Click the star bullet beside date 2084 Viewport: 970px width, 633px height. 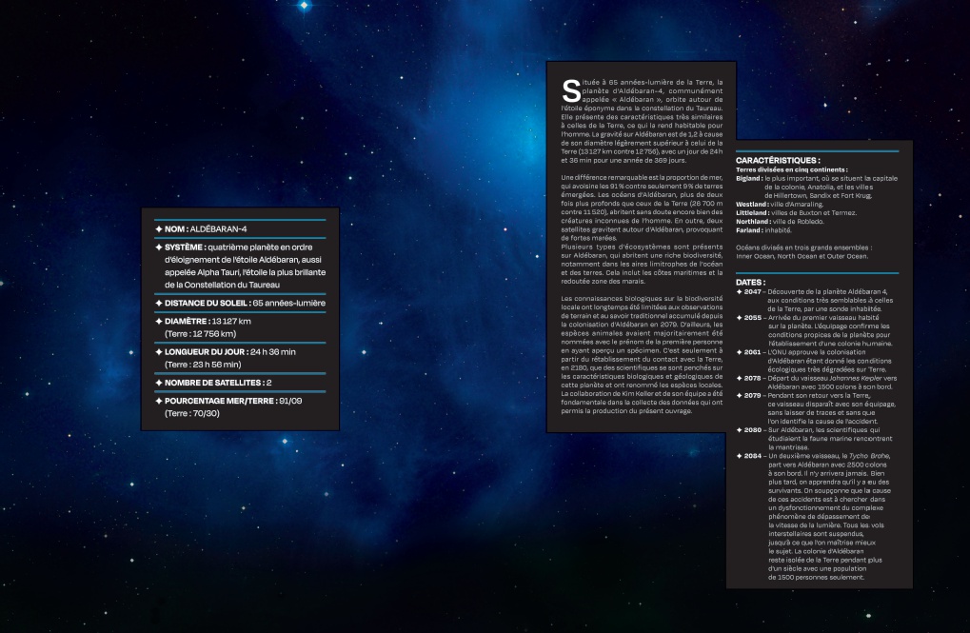point(741,457)
